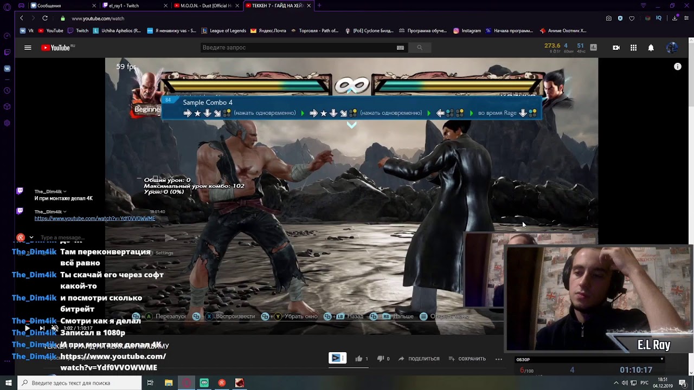Open the Windows action center notifications
This screenshot has height=390, width=694.
[683, 383]
